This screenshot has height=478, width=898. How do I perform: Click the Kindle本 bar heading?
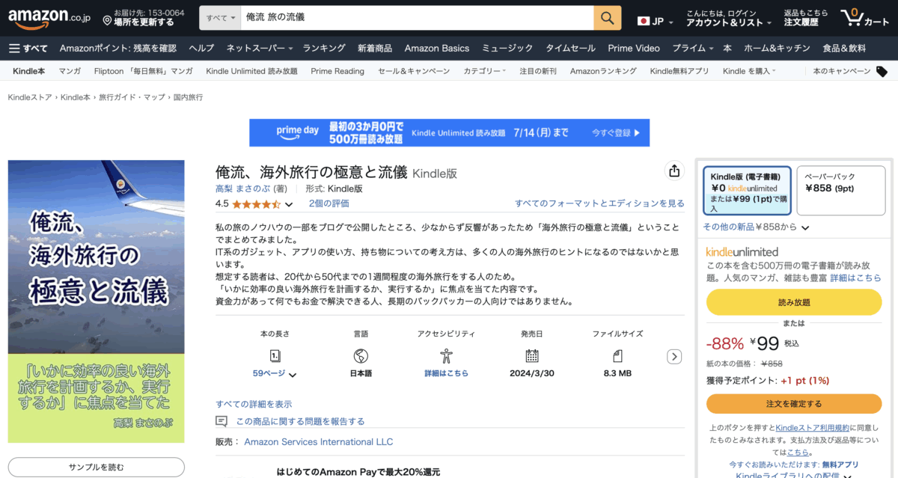pos(29,72)
